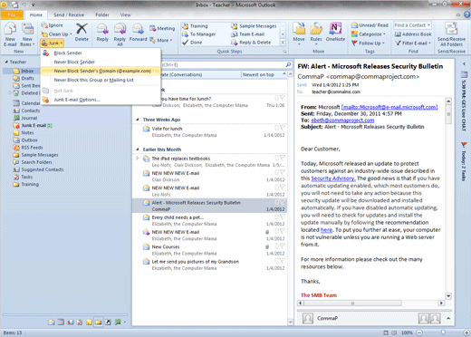Viewport: 471px width, 337px height.
Task: Open the Move to folder button
Action: (x=299, y=34)
